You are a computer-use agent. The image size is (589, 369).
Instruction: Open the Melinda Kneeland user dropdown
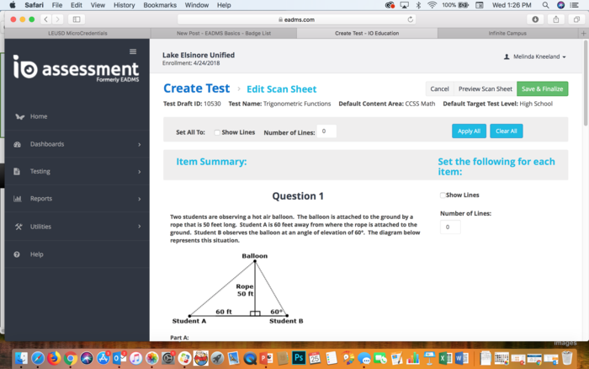point(534,57)
